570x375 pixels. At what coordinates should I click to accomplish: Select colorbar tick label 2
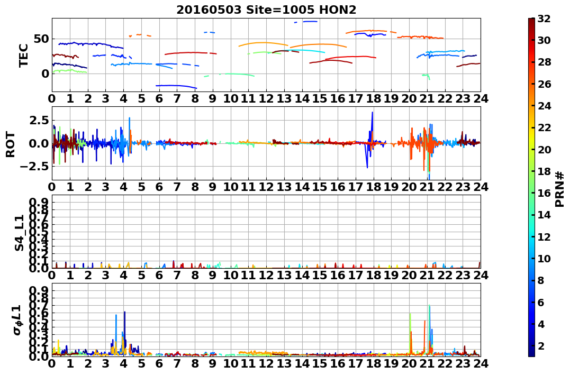[541, 345]
